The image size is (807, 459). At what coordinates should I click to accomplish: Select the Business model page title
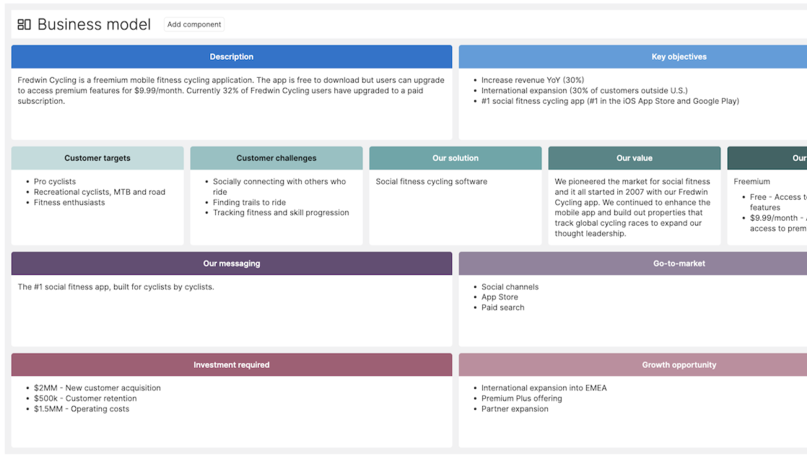pyautogui.click(x=94, y=25)
